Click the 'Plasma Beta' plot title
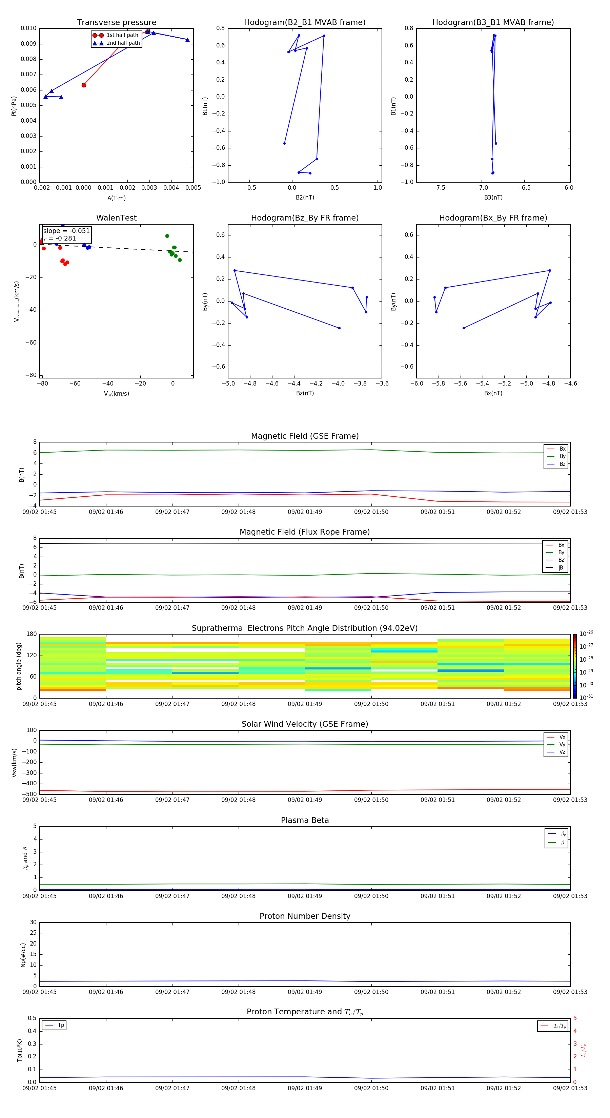 [x=305, y=820]
